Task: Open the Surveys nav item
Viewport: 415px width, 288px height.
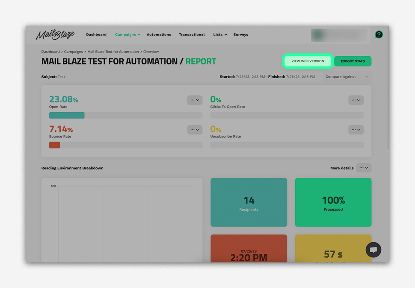Action: [240, 35]
